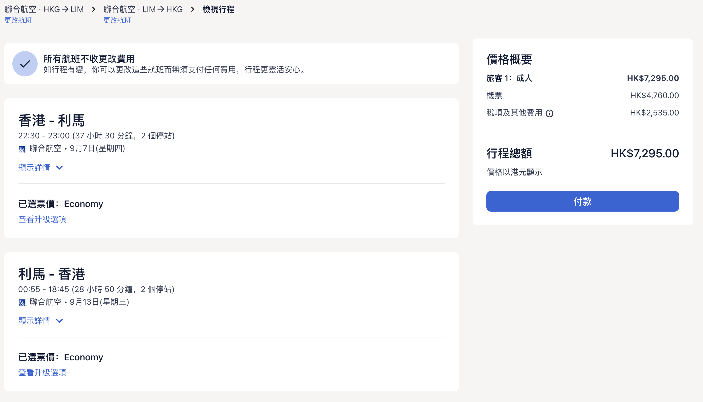The width and height of the screenshot is (703, 402).
Task: Expand 顯示詳情 for the 香港 - 利馬 flight
Action: 34,167
